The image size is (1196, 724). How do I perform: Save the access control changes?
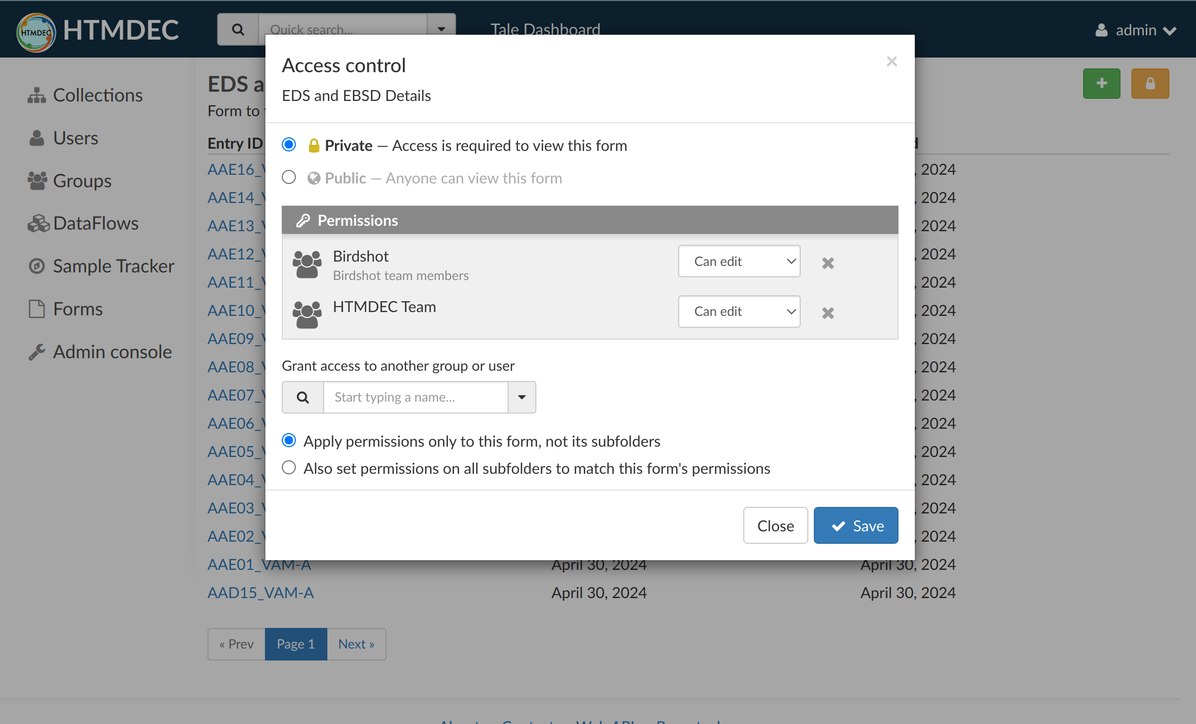point(856,525)
